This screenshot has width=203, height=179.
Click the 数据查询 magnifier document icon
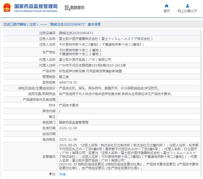tap(67, 8)
